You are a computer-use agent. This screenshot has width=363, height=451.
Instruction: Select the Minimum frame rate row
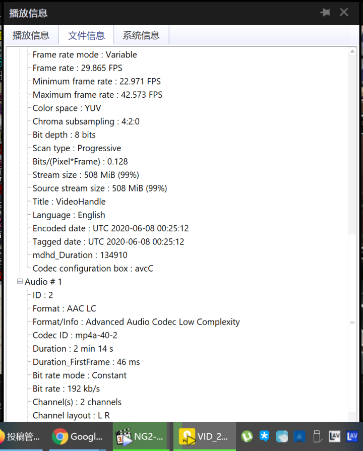click(97, 82)
